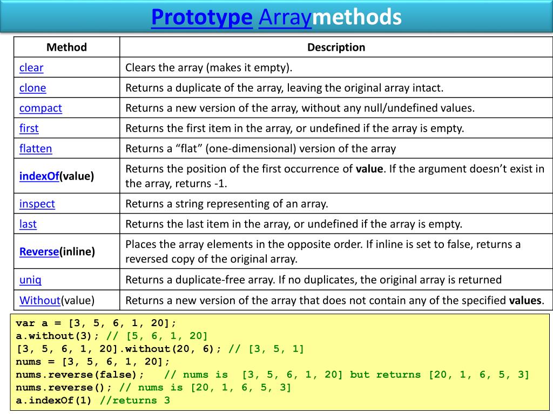This screenshot has height=414, width=553.
Task: Select the 'Places the array elements' description
Action: point(323,252)
